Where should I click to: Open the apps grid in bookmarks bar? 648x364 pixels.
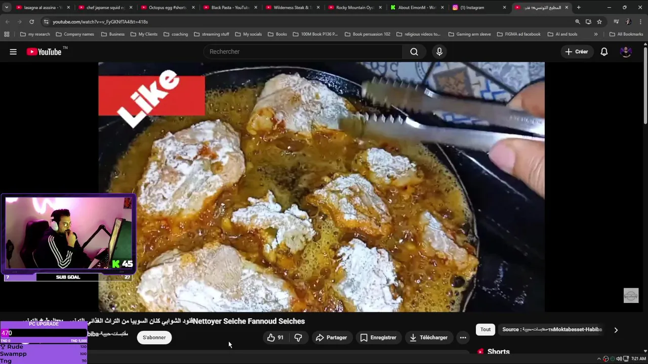[x=7, y=34]
